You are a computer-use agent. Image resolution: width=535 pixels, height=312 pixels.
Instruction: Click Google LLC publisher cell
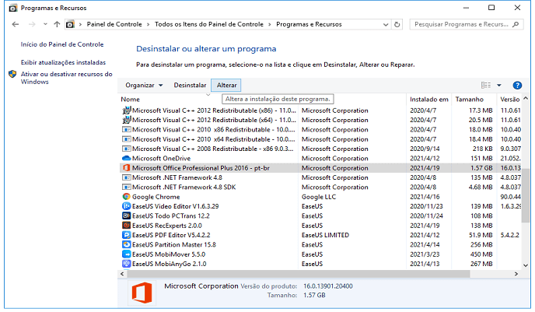(x=319, y=197)
